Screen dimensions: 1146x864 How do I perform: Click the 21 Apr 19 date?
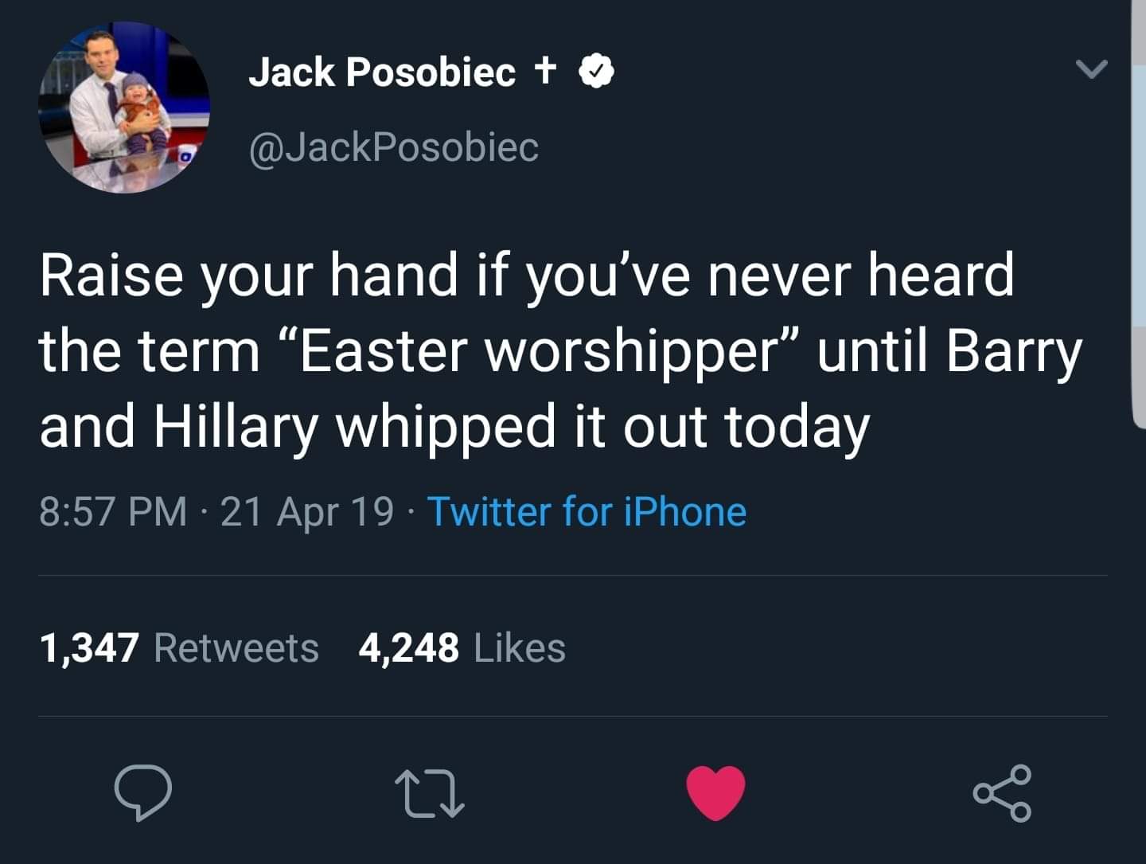pyautogui.click(x=306, y=511)
